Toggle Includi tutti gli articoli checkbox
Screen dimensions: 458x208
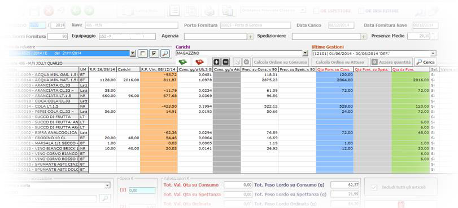click(x=374, y=187)
